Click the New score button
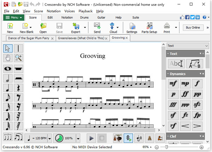Image resolution: width=212 pixels, height=152 pixels. coord(10,28)
